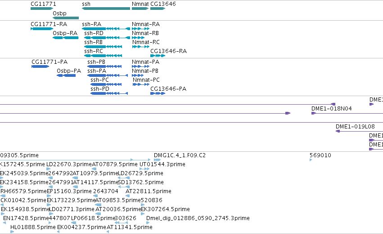This screenshot has height=234, width=383.
Task: Select the EK173229.5prime EST label
Action: coord(71,201)
